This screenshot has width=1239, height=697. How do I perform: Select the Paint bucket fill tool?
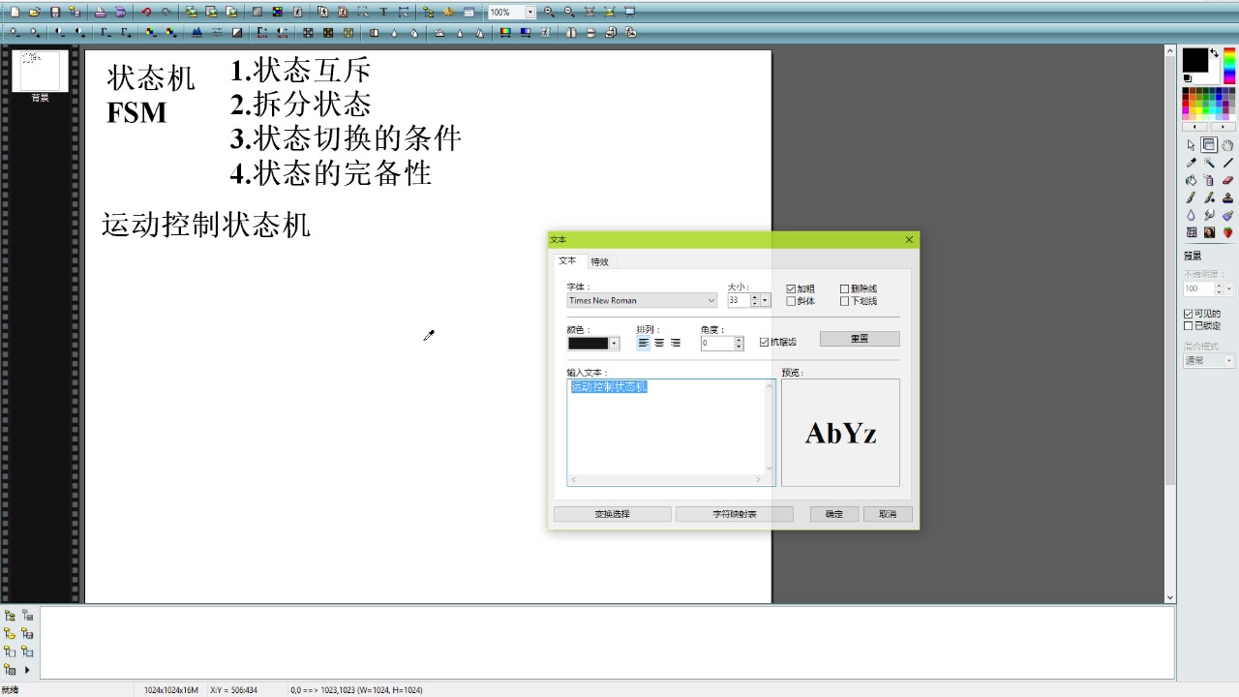(1192, 180)
